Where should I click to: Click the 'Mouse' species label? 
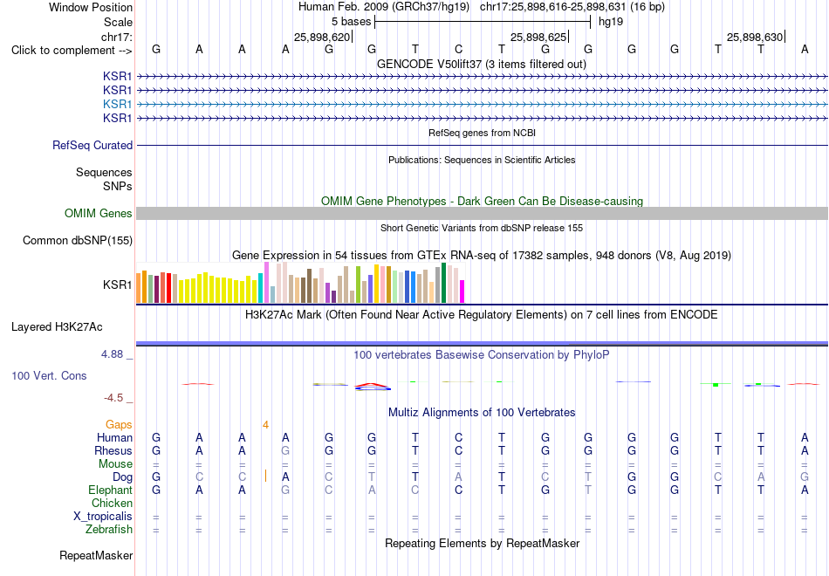115,464
